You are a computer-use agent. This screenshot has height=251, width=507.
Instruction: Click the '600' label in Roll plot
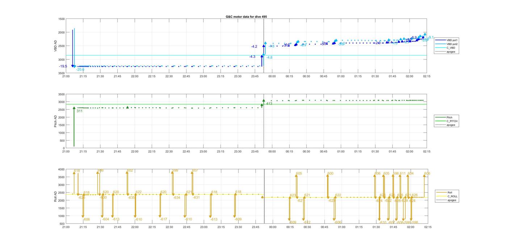[x=330, y=174]
